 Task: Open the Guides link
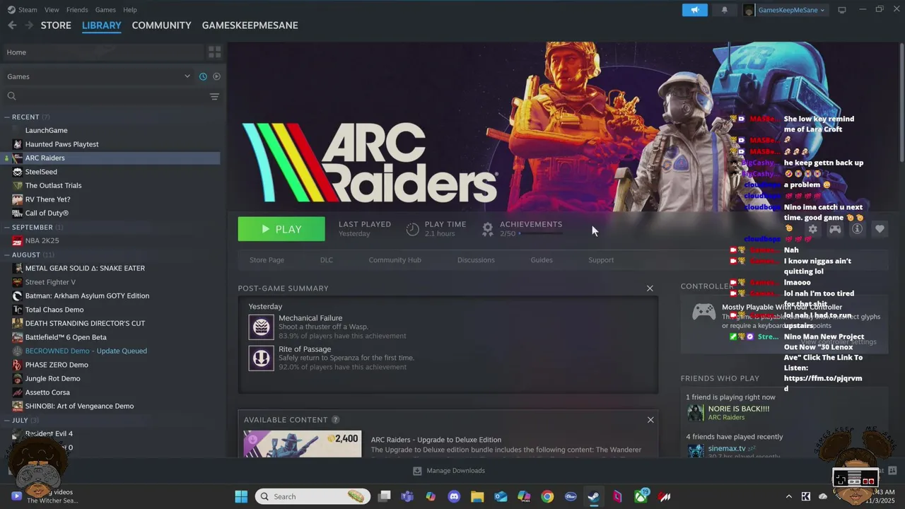point(542,260)
